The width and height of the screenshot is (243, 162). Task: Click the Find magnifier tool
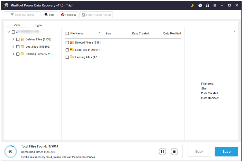pyautogui.click(x=49, y=15)
